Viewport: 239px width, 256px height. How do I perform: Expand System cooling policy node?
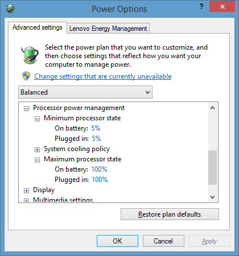(x=37, y=150)
